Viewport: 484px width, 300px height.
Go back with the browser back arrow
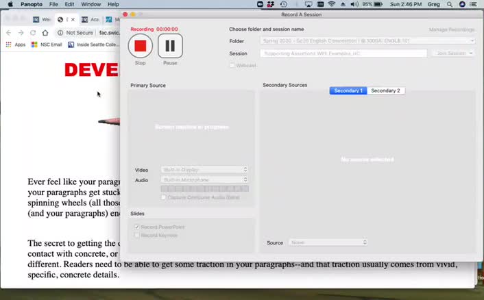coord(8,32)
